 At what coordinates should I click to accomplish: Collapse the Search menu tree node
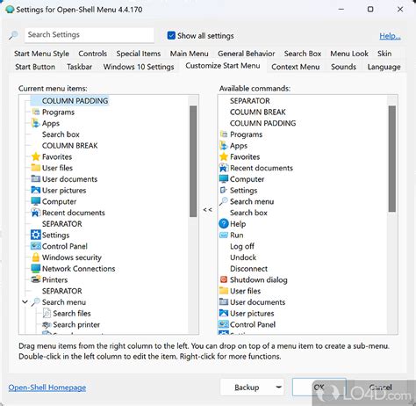tap(25, 302)
